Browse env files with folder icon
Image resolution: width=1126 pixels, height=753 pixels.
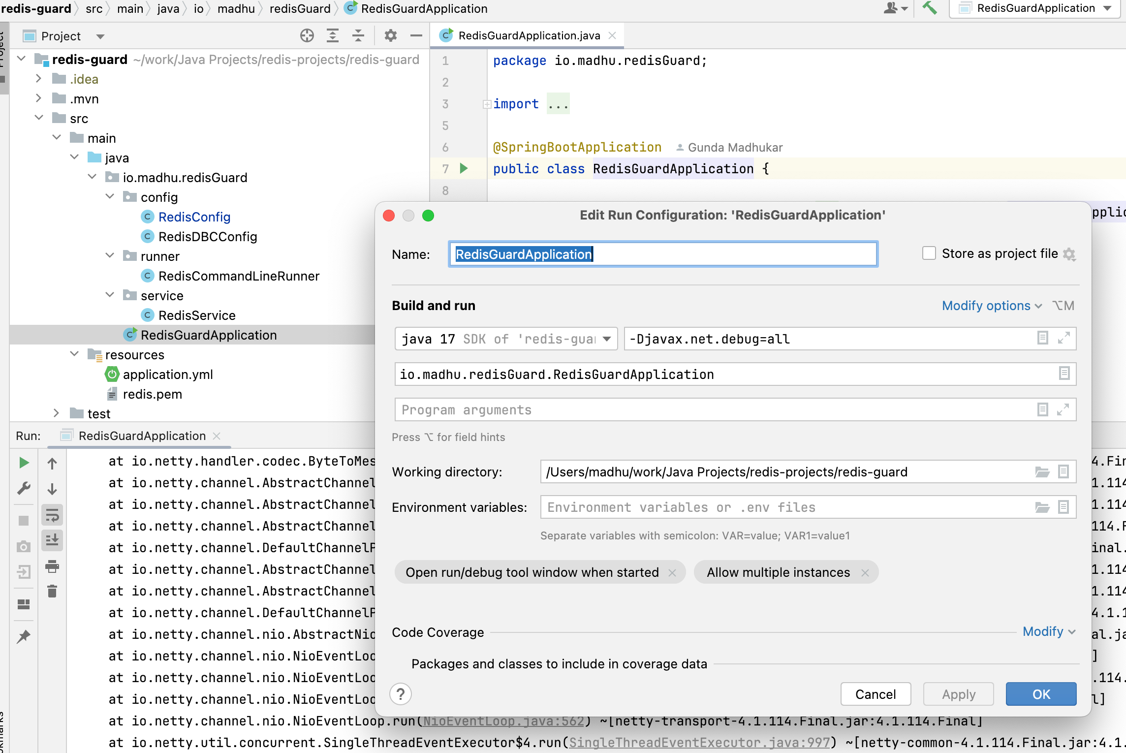(1042, 507)
